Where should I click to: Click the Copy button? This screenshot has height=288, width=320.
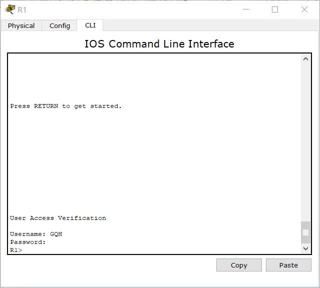click(239, 265)
